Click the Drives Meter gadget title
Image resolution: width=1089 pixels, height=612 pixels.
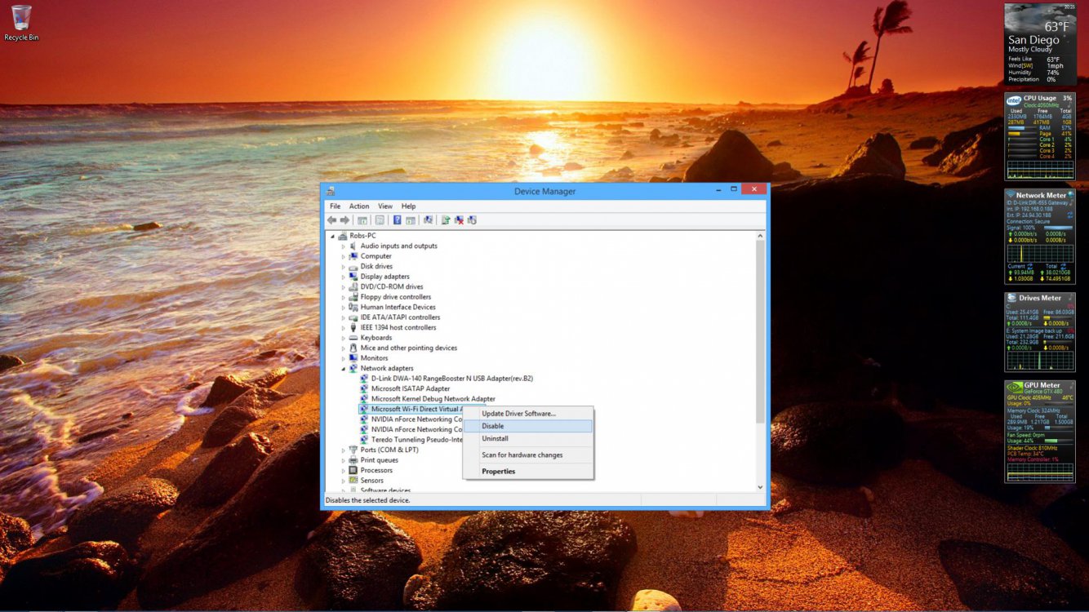(1040, 298)
